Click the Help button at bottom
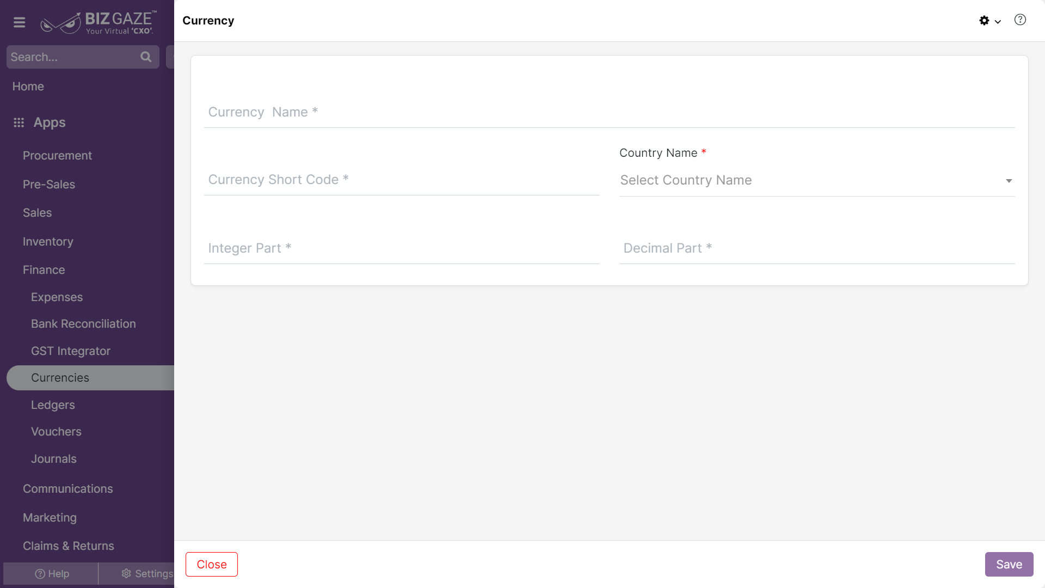Viewport: 1045px width, 588px height. pyautogui.click(x=51, y=574)
